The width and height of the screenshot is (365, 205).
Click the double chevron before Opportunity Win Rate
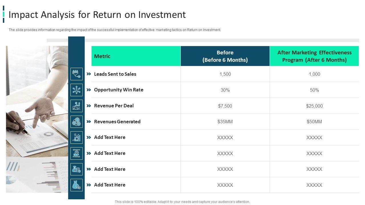pos(89,90)
